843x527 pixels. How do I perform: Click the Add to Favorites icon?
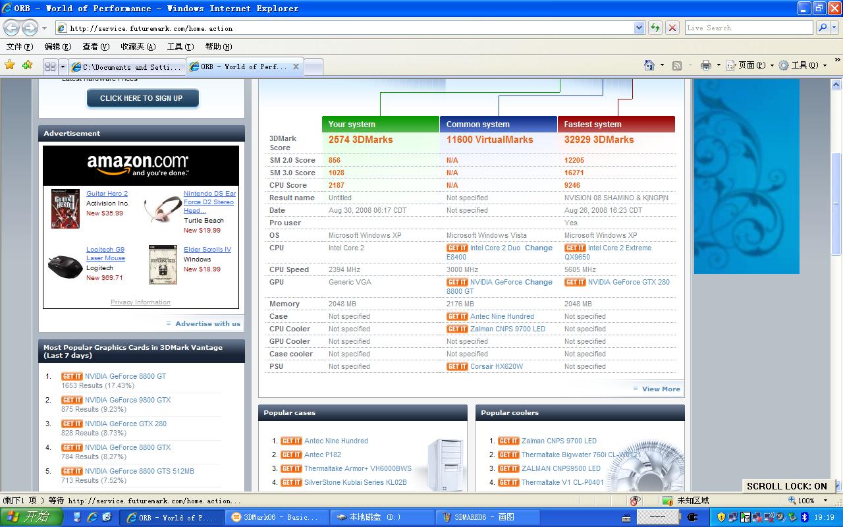point(27,65)
